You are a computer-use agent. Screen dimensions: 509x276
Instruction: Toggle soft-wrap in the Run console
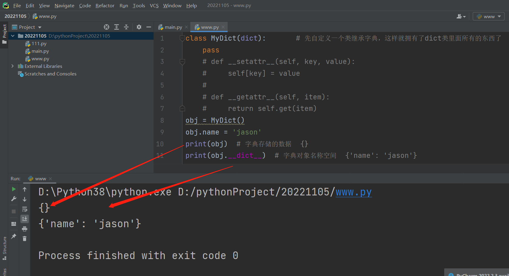[x=25, y=209]
